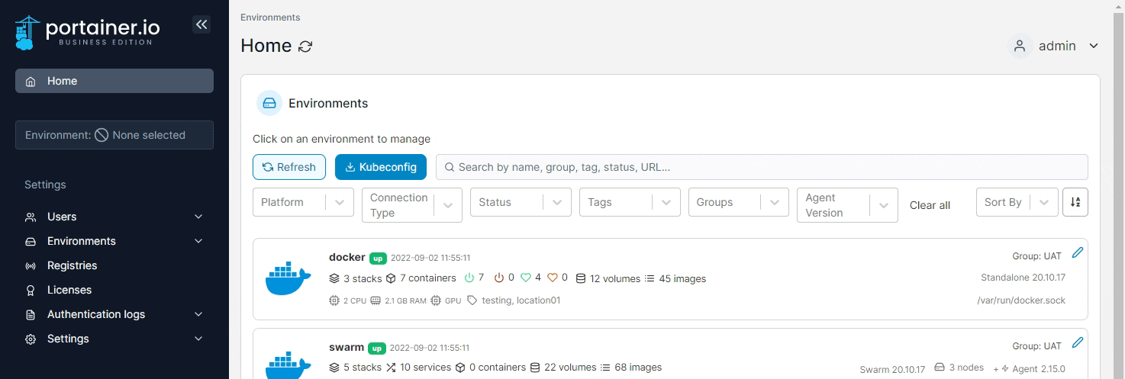This screenshot has height=379, width=1125.
Task: Click the tag icon next to testing, location01
Action: click(472, 300)
